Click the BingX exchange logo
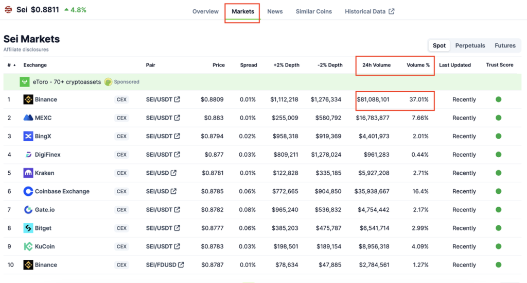 pyautogui.click(x=28, y=136)
